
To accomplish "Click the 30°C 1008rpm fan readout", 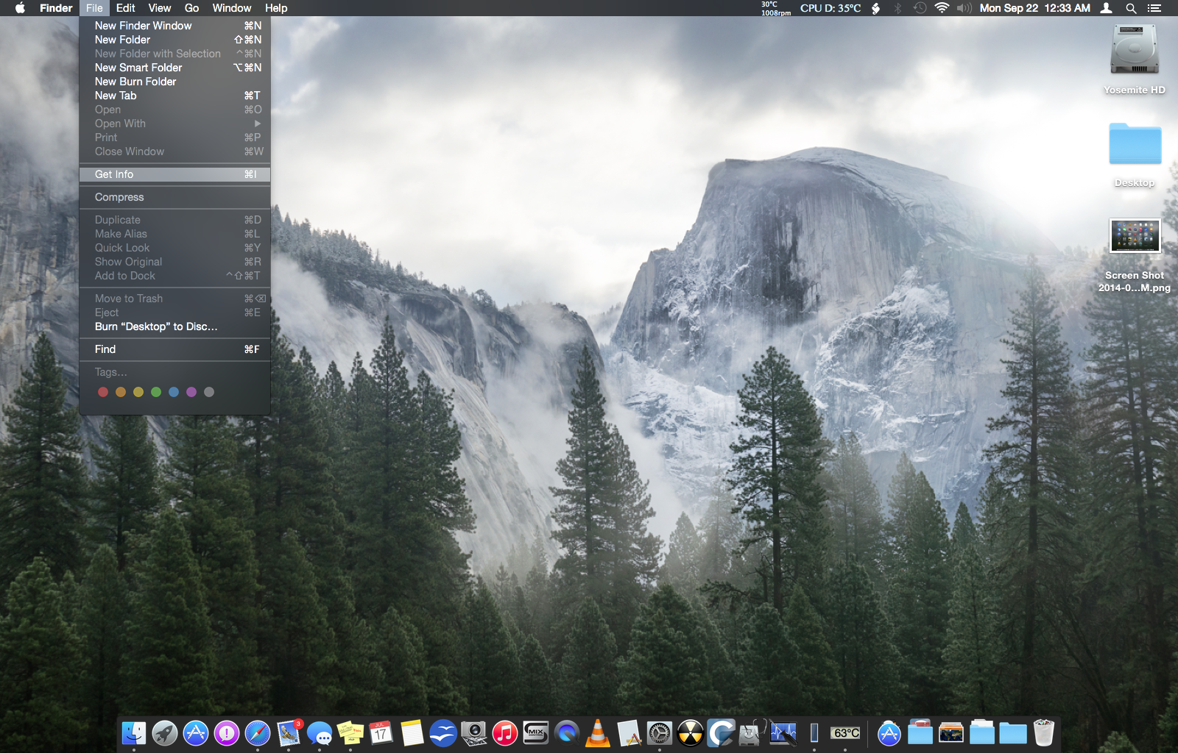I will [776, 8].
